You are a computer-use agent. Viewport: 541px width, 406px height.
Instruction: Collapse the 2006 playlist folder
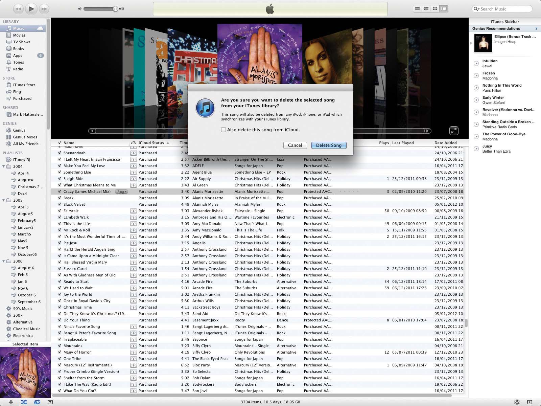pos(4,261)
